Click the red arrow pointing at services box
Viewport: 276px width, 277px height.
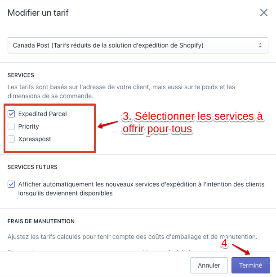pos(108,124)
